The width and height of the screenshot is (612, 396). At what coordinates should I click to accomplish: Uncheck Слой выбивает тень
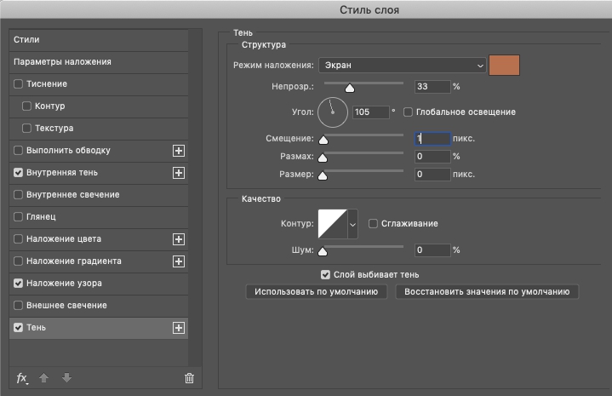(x=325, y=275)
